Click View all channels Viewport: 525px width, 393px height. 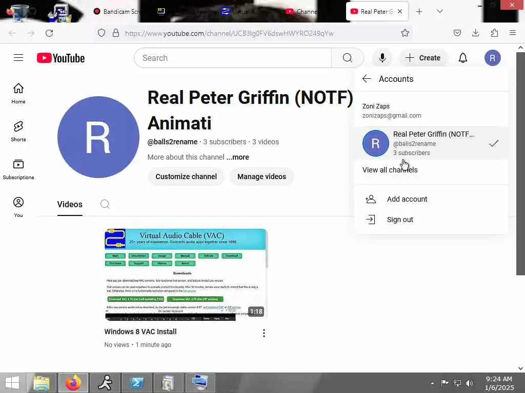coord(390,170)
